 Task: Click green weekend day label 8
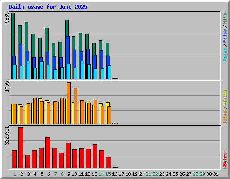point(62,174)
